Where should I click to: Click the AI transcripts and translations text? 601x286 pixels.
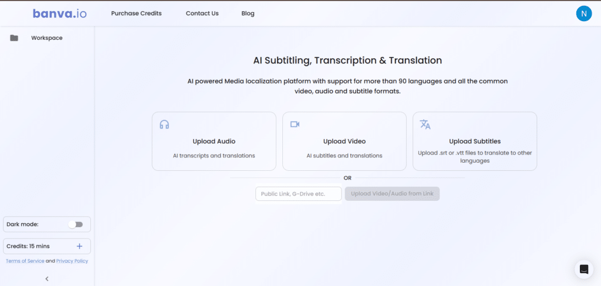[x=214, y=156]
